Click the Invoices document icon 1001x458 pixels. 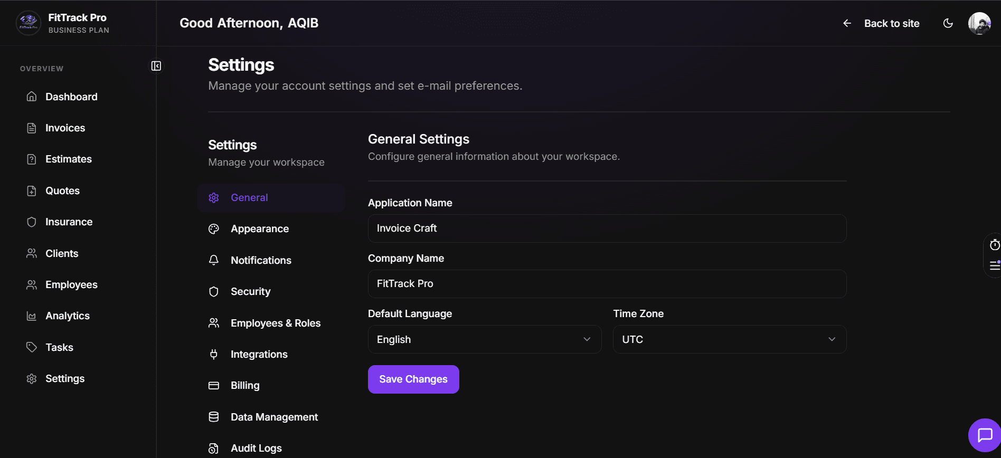click(32, 128)
